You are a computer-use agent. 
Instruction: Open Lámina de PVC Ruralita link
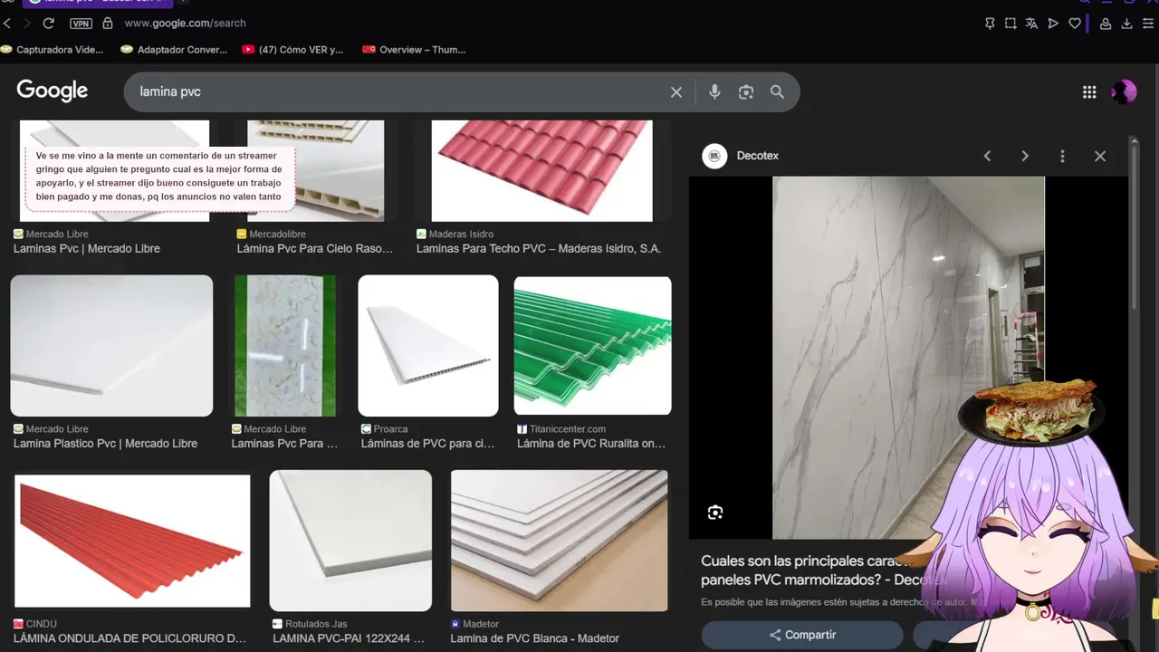(591, 444)
